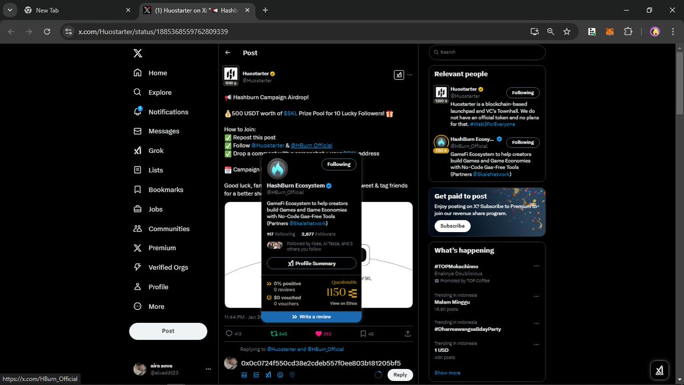
Task: Open the floating Grok button at the corner
Action: (659, 370)
